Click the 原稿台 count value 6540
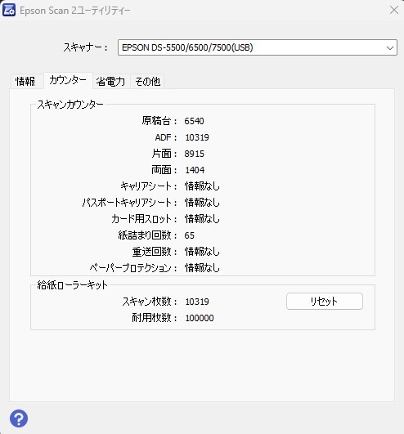The image size is (404, 434). [x=194, y=121]
